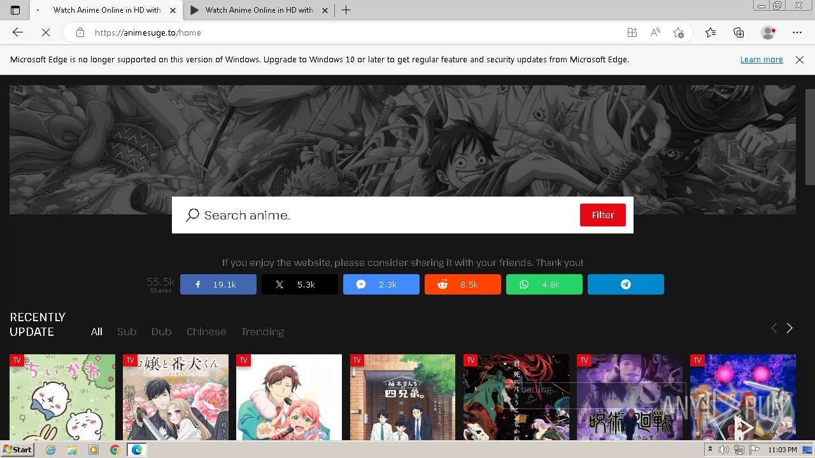Close the first Watch Anime Online tab
The height and width of the screenshot is (458, 815).
[x=173, y=10]
